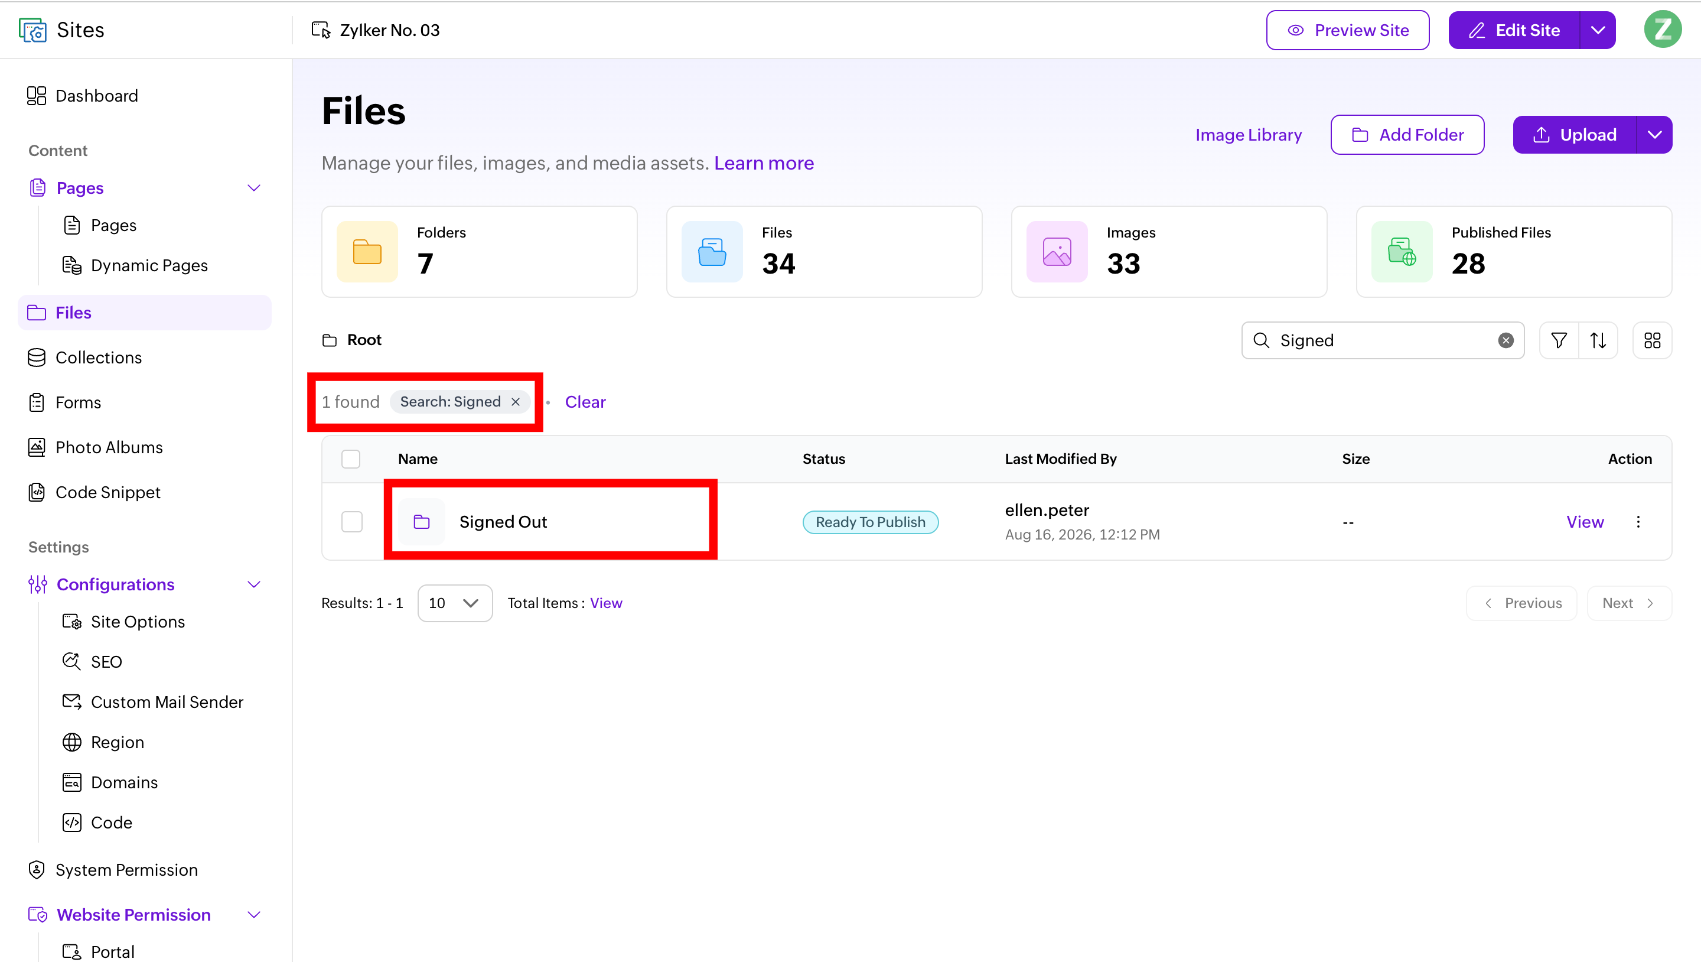Open the Upload dropdown arrow

[1654, 135]
